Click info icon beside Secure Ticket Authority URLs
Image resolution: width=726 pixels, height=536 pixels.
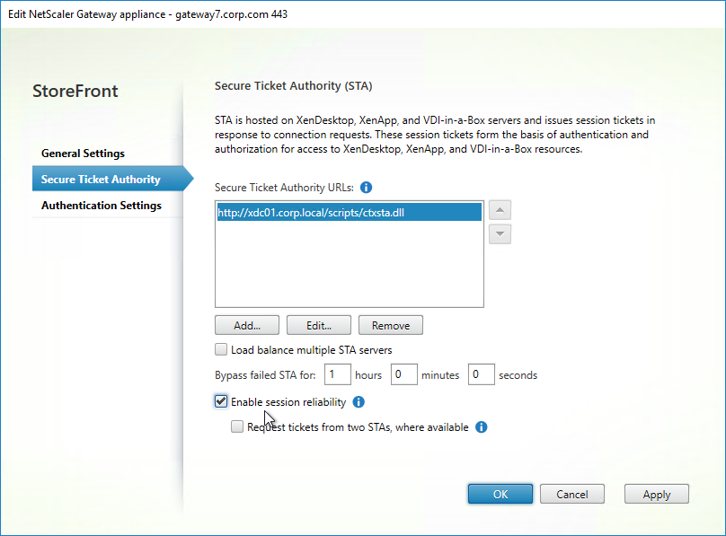click(366, 188)
